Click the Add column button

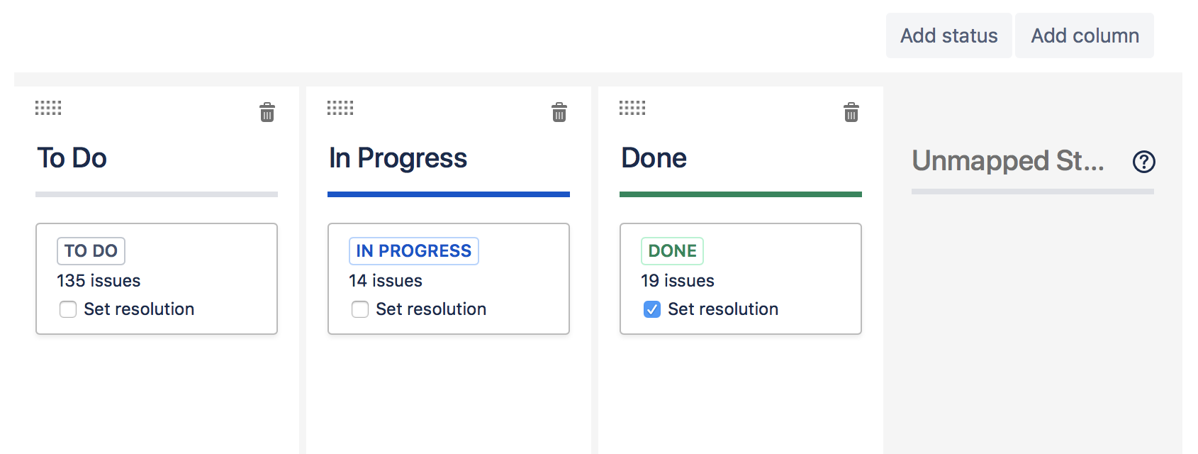click(x=1085, y=35)
